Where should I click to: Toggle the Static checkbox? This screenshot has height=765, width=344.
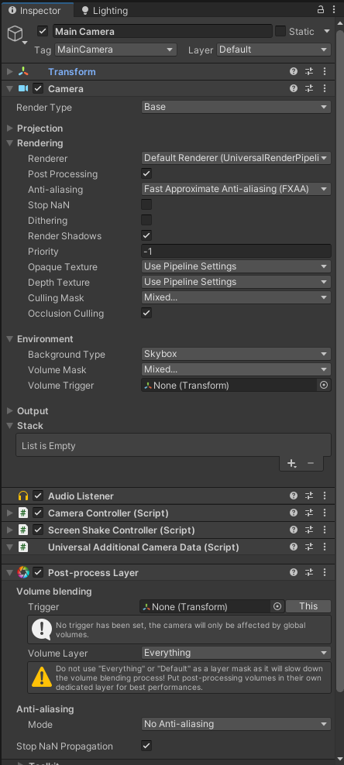(280, 31)
